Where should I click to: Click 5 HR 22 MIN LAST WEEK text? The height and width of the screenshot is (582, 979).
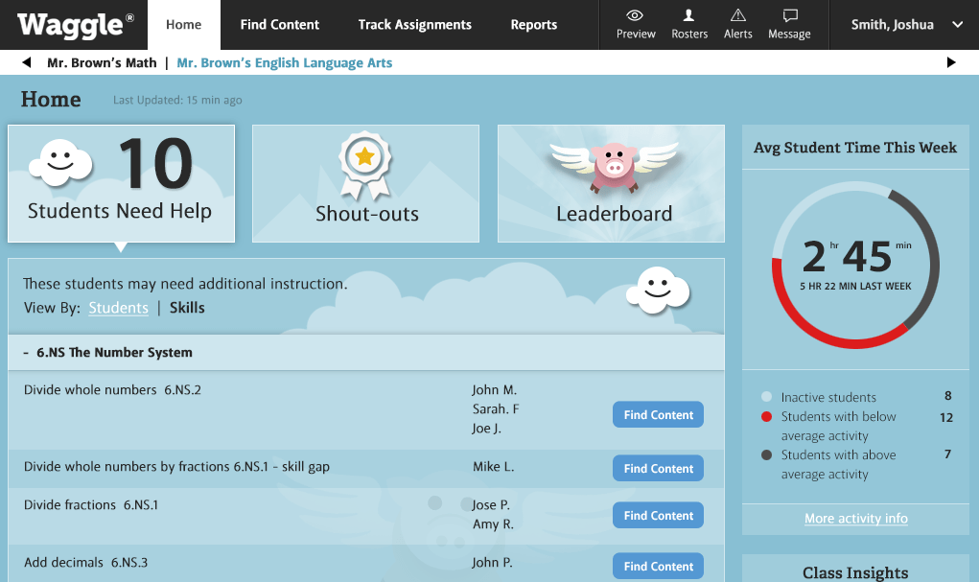[855, 286]
